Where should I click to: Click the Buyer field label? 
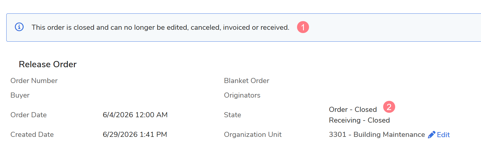click(x=20, y=95)
